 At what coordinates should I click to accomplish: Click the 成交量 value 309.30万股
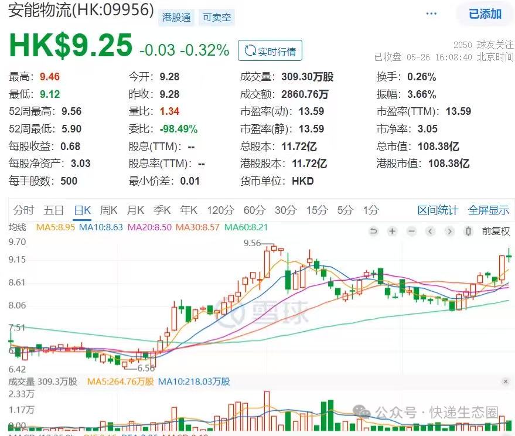[x=308, y=77]
